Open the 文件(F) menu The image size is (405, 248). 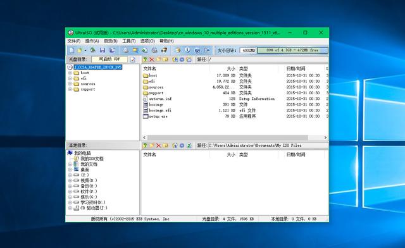(x=74, y=41)
